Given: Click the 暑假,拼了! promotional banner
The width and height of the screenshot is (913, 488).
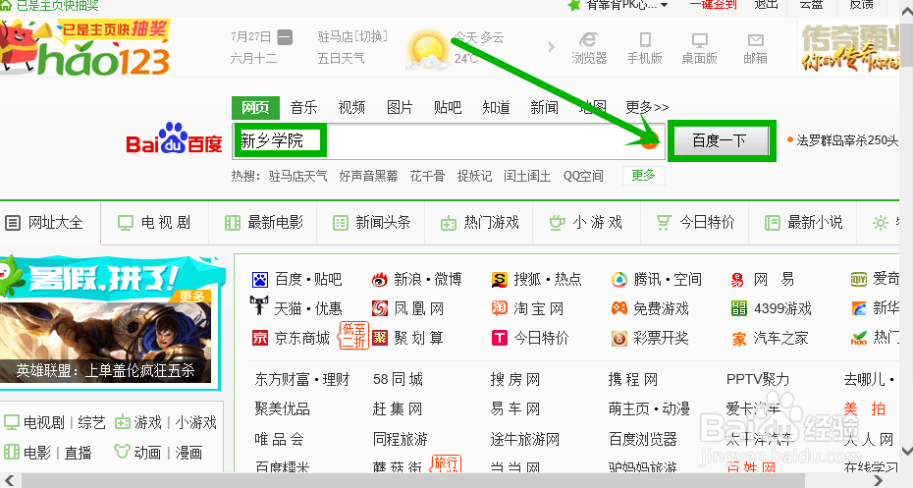Looking at the screenshot, I should [x=111, y=277].
